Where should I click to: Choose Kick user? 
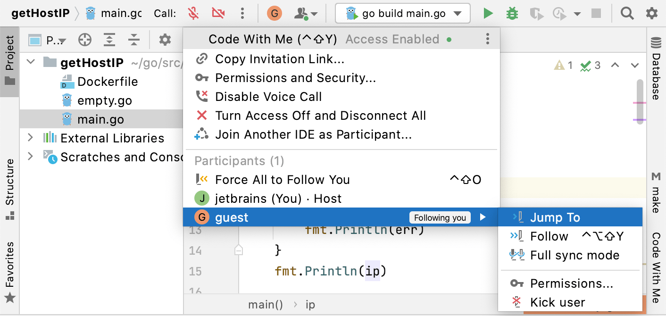coord(570,302)
